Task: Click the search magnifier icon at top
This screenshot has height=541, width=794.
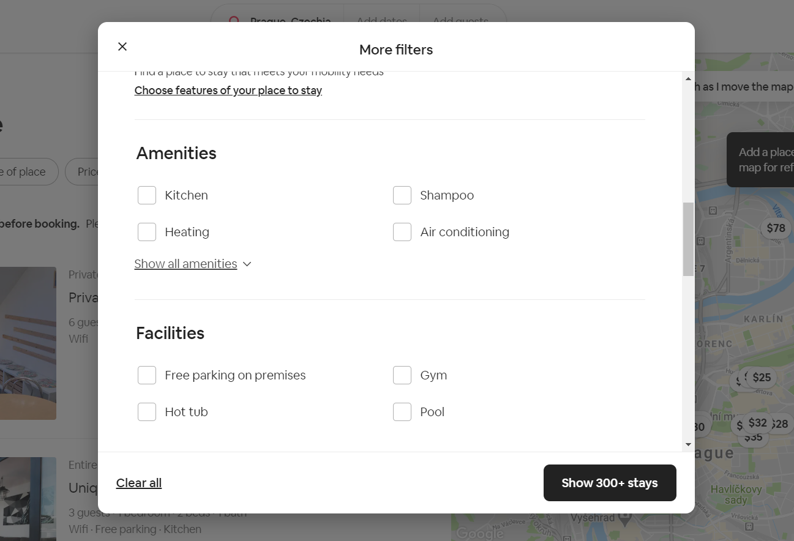Action: 234,21
